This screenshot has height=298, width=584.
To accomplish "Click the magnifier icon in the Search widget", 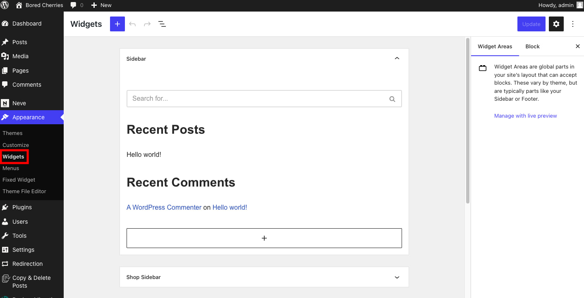I will click(392, 99).
